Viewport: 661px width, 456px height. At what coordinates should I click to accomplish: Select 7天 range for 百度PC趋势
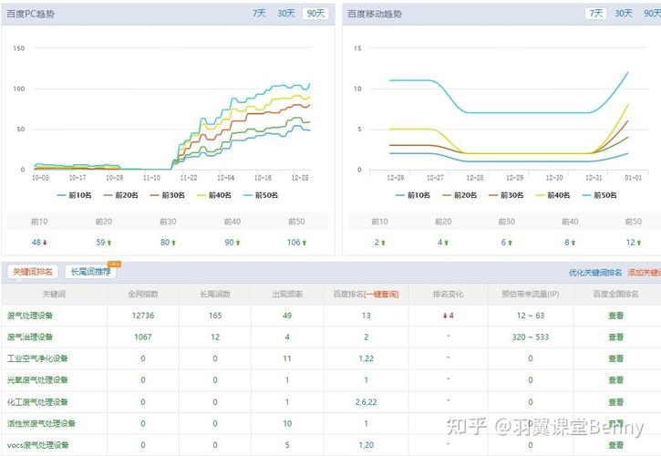click(260, 14)
